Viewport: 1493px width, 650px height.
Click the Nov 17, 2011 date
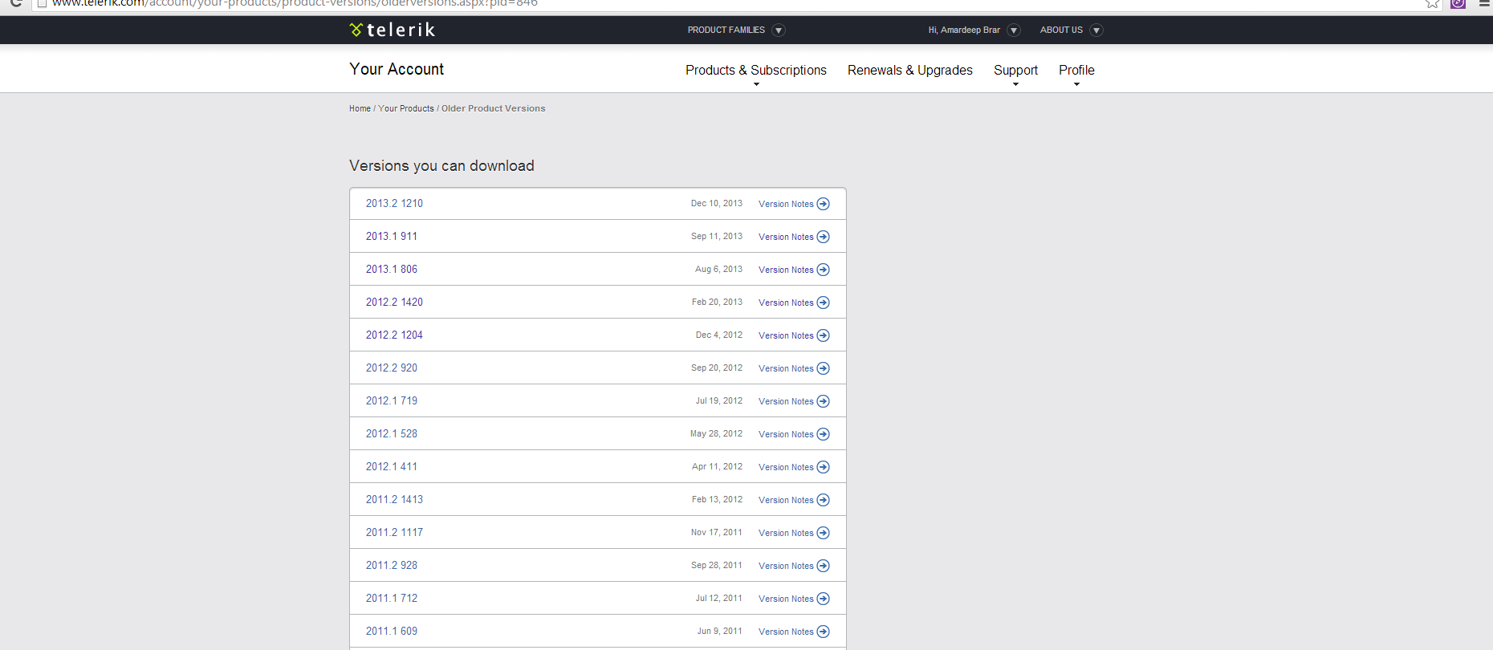pyautogui.click(x=717, y=533)
